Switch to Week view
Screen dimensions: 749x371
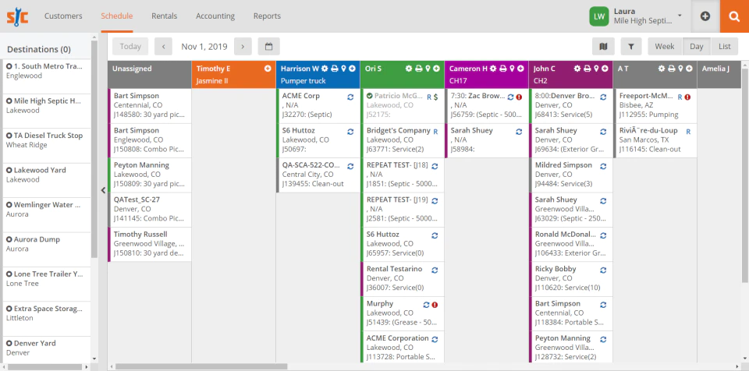[x=665, y=46]
